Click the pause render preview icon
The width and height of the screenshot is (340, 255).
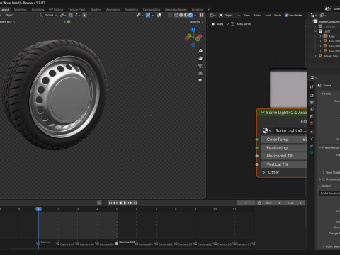click(x=201, y=15)
